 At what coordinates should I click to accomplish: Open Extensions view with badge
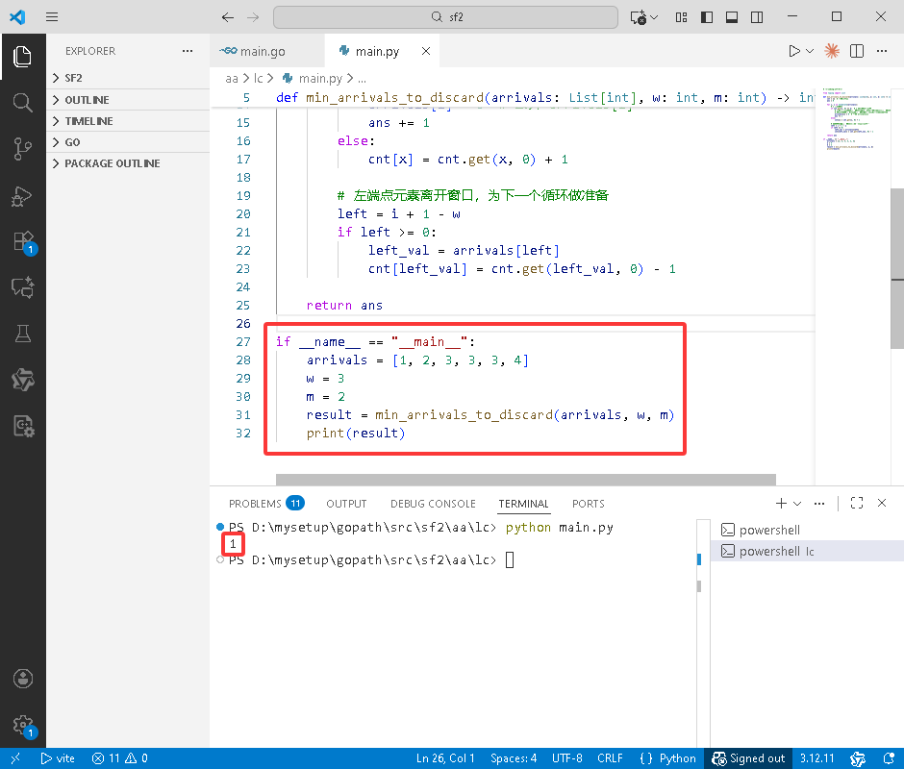pyautogui.click(x=24, y=242)
